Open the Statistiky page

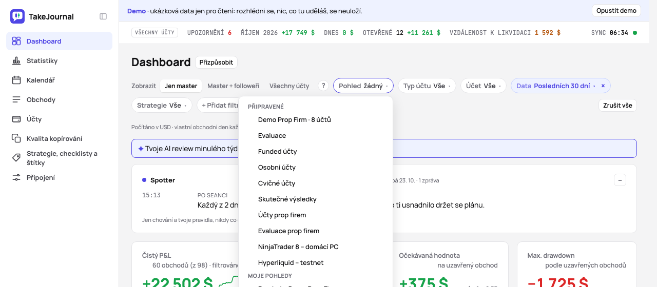coord(59,60)
